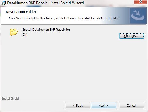The image size is (148, 112).
Task: Click the 'Install DataNumen BKF Repair to:' label
Action: coord(46,30)
